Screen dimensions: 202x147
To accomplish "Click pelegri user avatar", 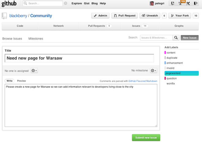I will 152,3.
